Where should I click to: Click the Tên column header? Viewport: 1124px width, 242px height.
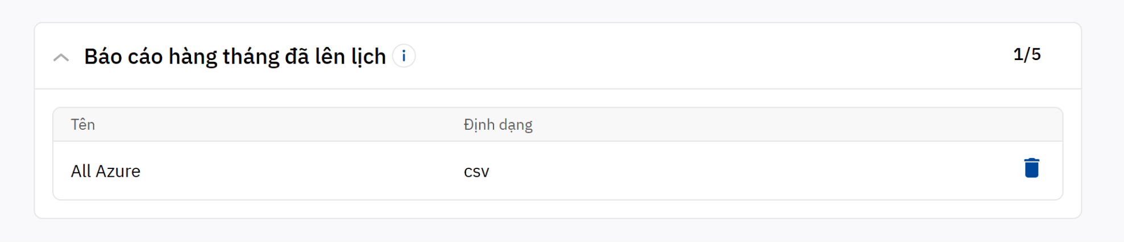click(83, 125)
